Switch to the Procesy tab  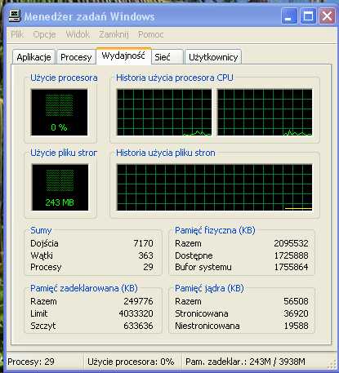[76, 57]
